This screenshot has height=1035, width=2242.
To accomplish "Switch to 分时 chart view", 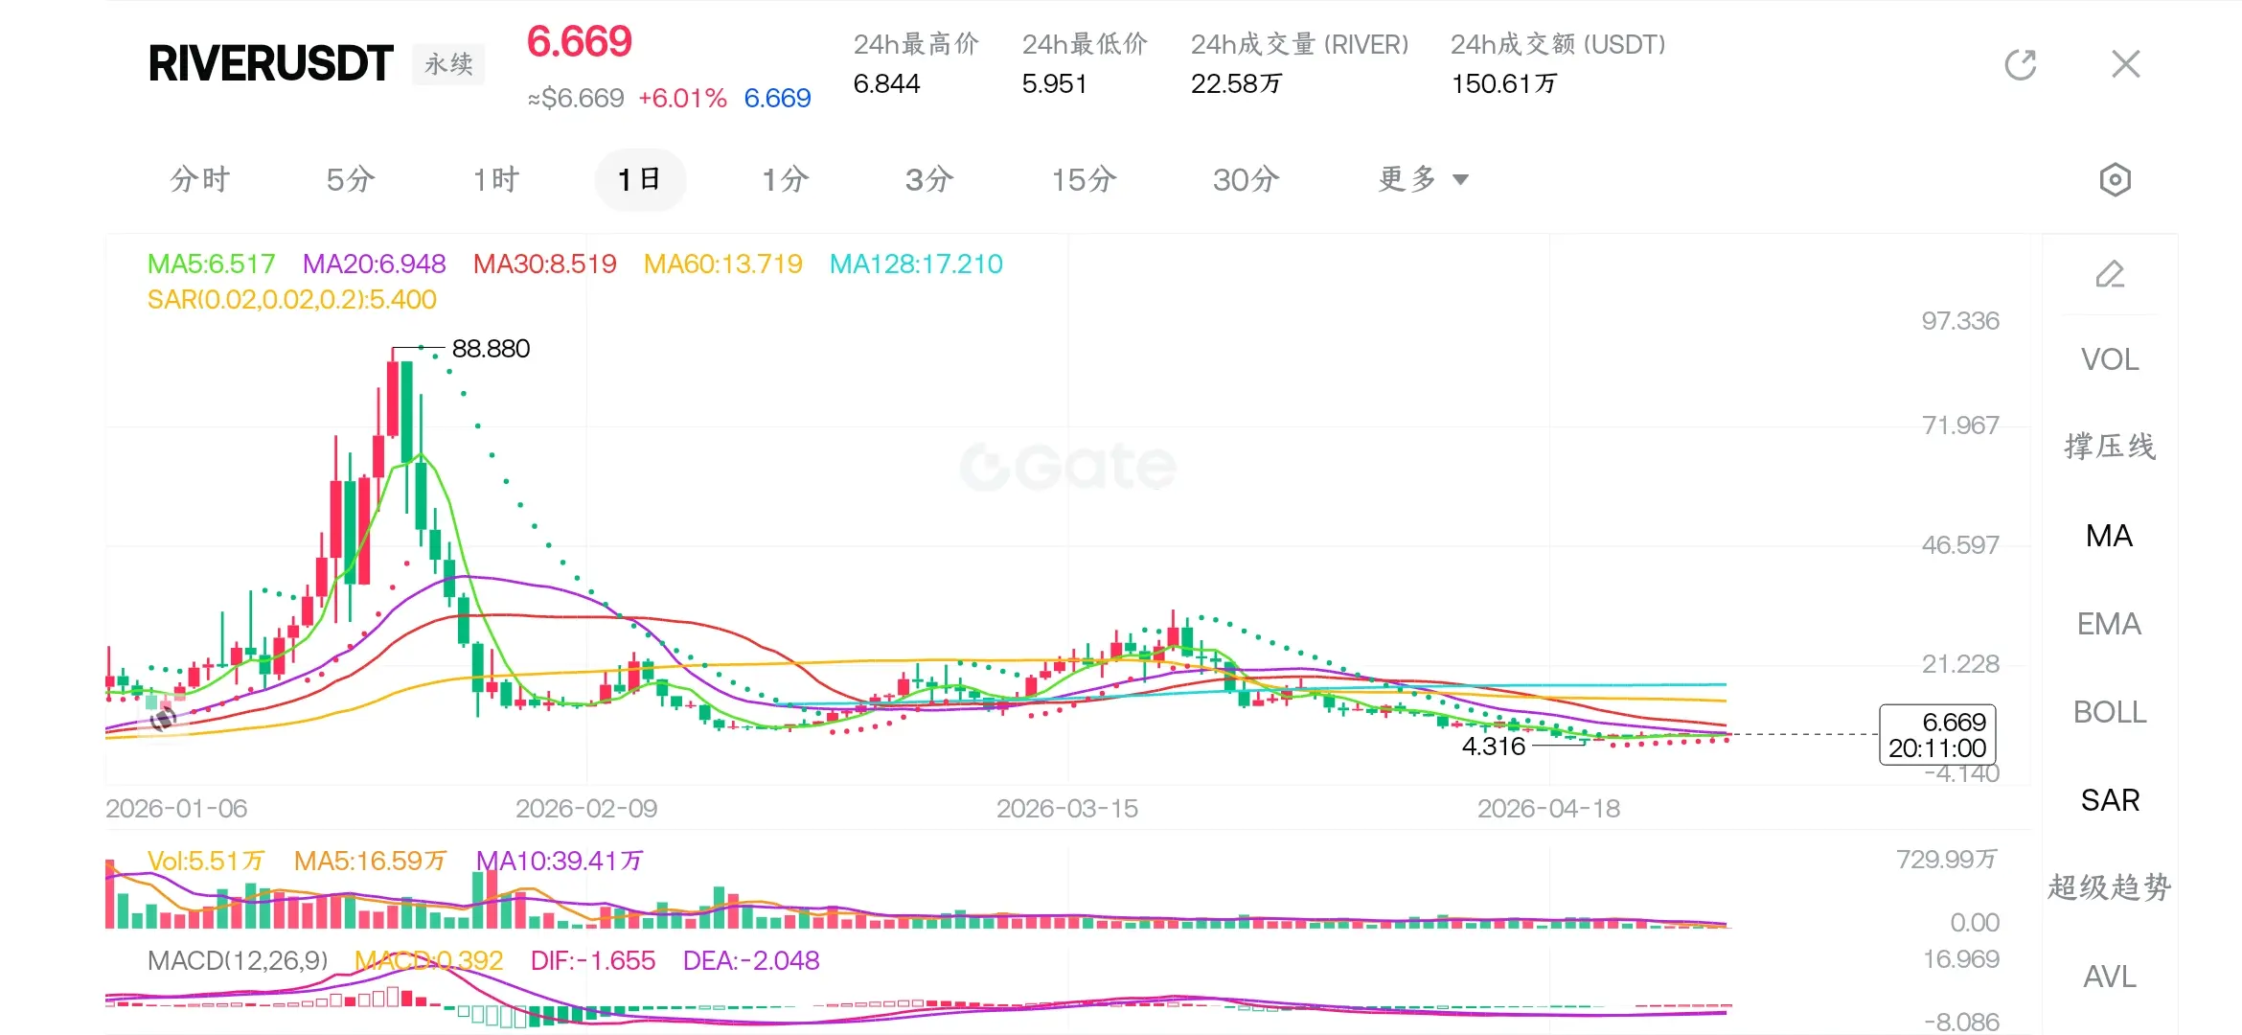I will (x=199, y=179).
